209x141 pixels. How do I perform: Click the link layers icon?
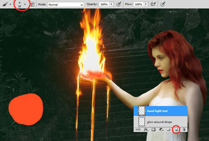138,130
